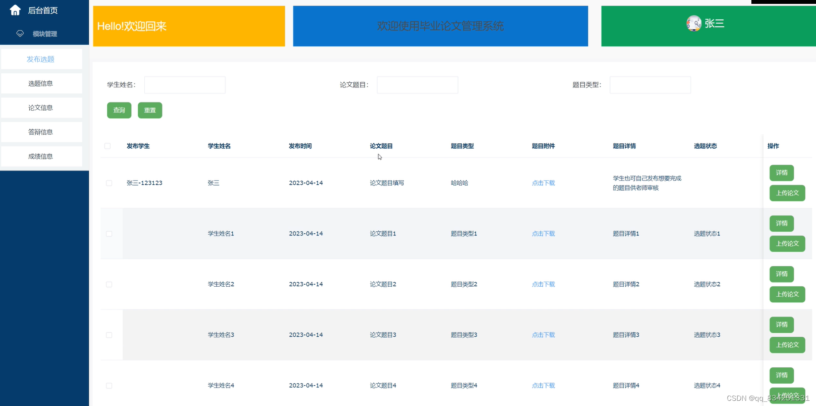
Task: Click the 学生姓名 input field
Action: [x=184, y=85]
